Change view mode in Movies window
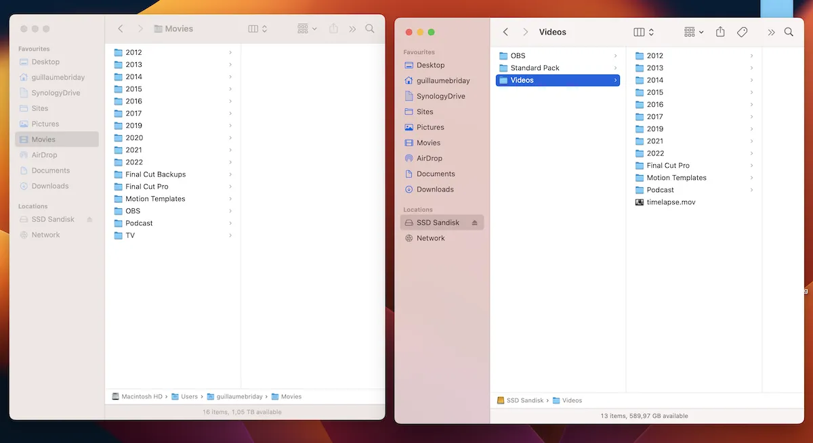Screen dimensions: 813x443 click(257, 28)
